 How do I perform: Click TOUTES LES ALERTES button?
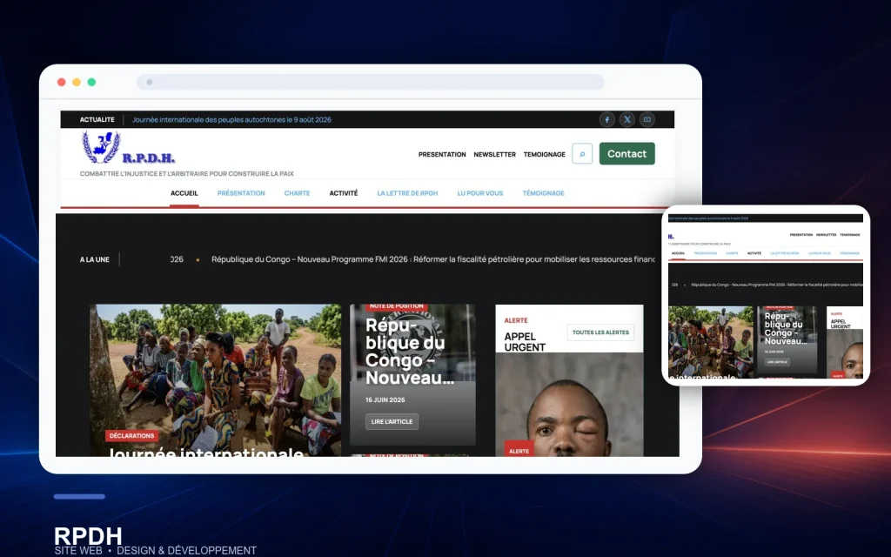600,332
